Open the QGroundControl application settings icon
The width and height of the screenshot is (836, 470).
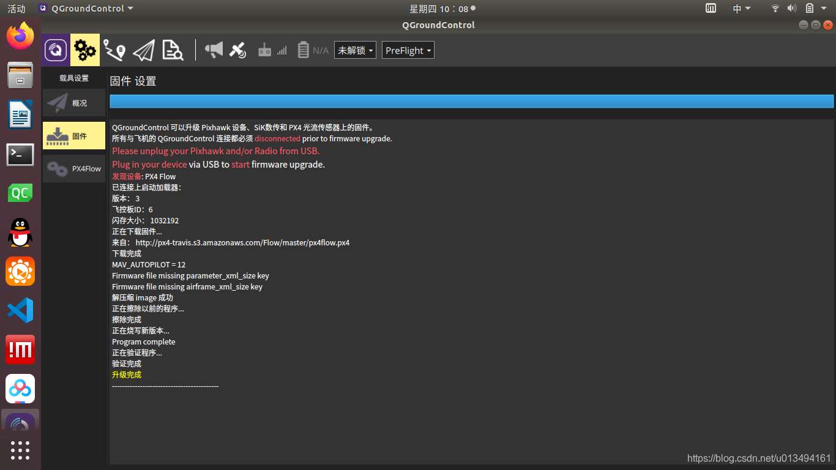coord(56,50)
